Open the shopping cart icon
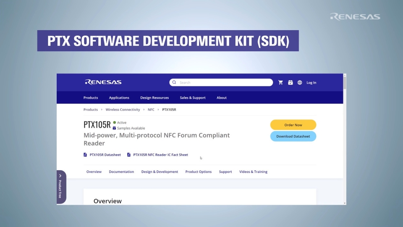This screenshot has height=227, width=403. coord(281,82)
